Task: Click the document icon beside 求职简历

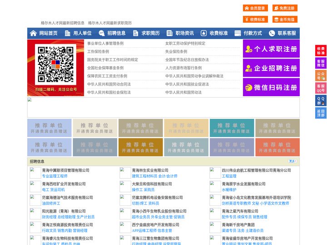Action: [135, 33]
